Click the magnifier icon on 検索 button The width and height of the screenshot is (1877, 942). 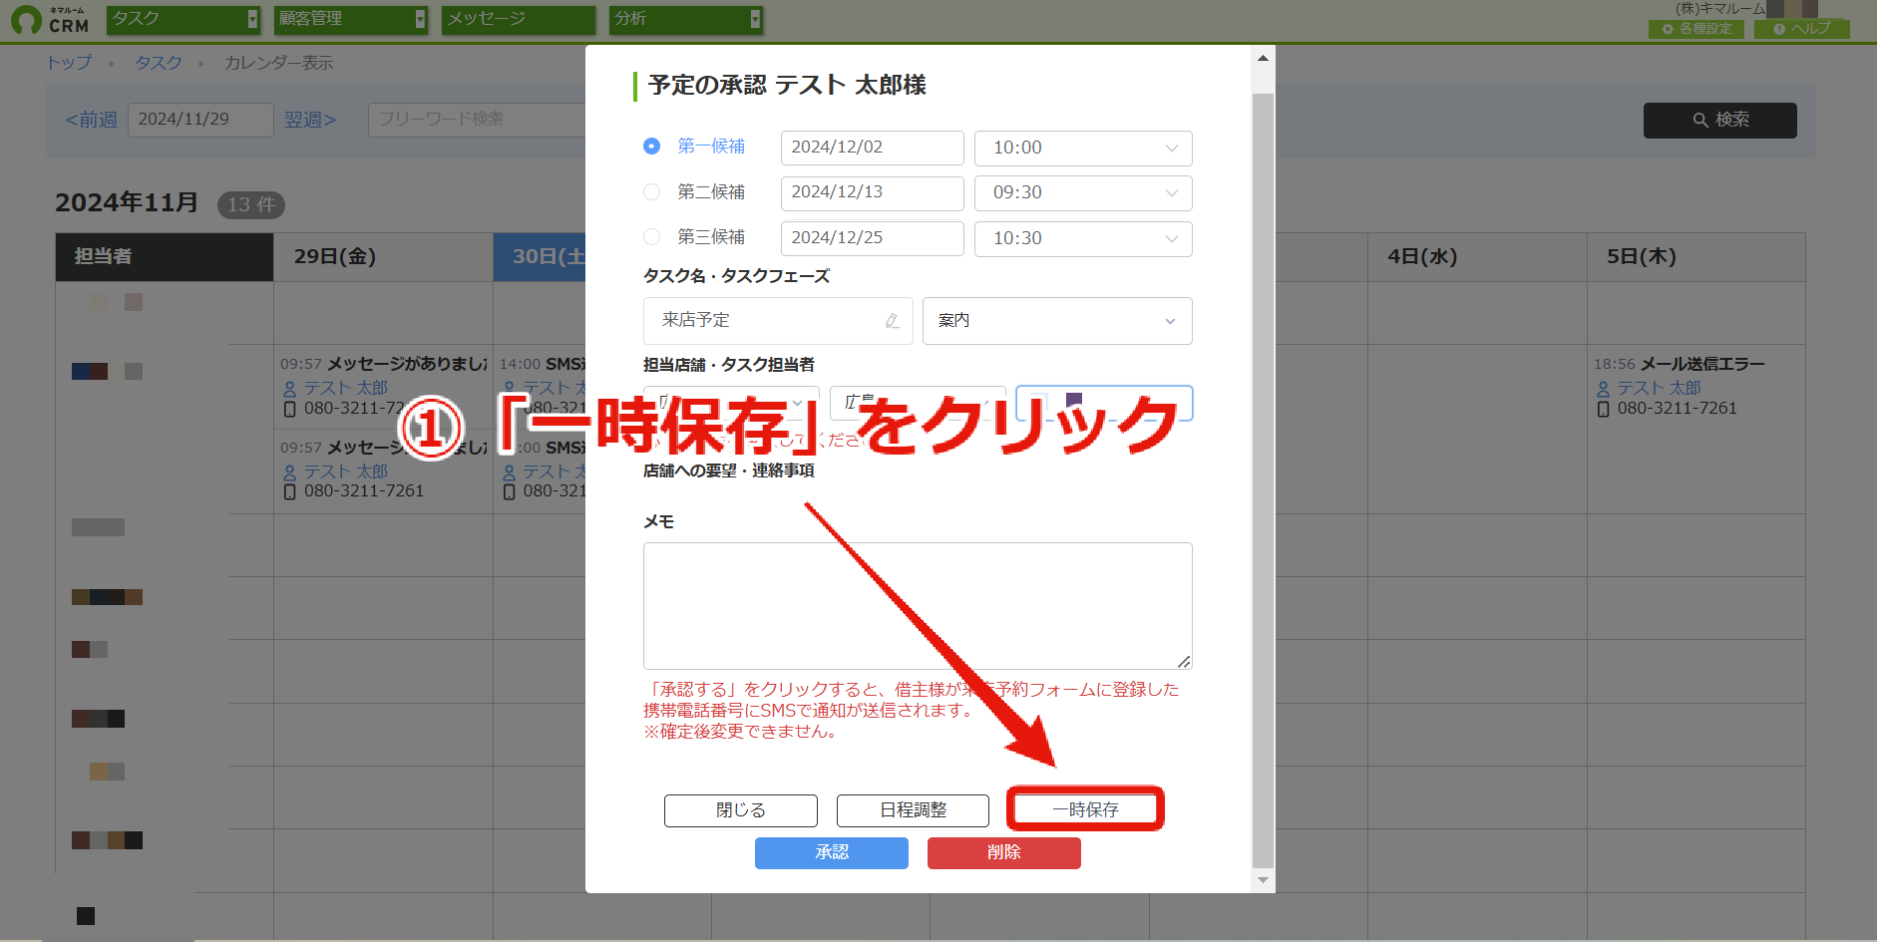pos(1700,120)
